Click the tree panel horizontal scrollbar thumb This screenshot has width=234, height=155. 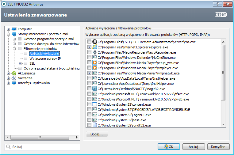[40, 137]
